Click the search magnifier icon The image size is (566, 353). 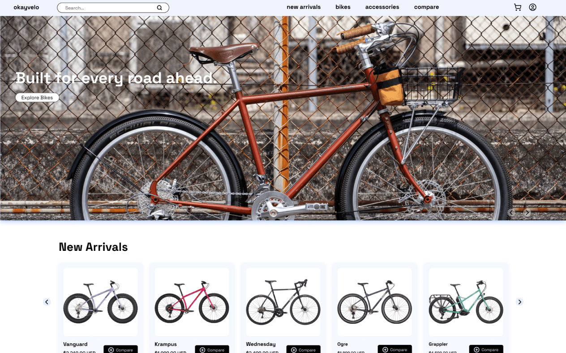(x=159, y=8)
